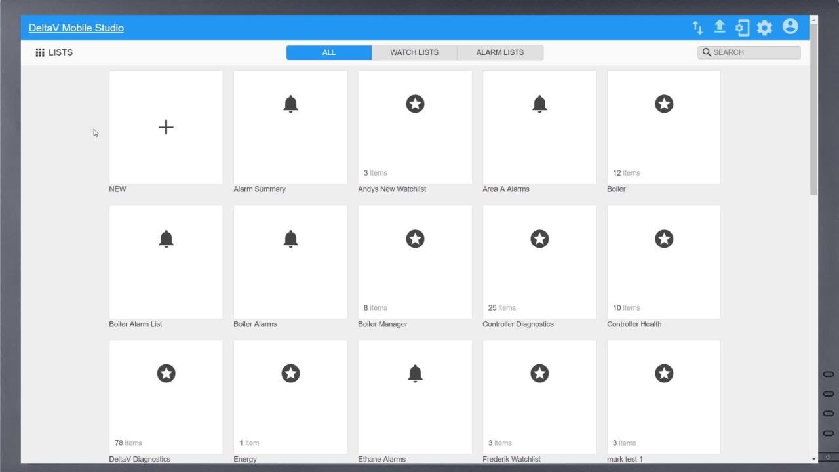Click the DeltaV Mobile Studio title link
The height and width of the screenshot is (472, 839).
click(x=76, y=28)
